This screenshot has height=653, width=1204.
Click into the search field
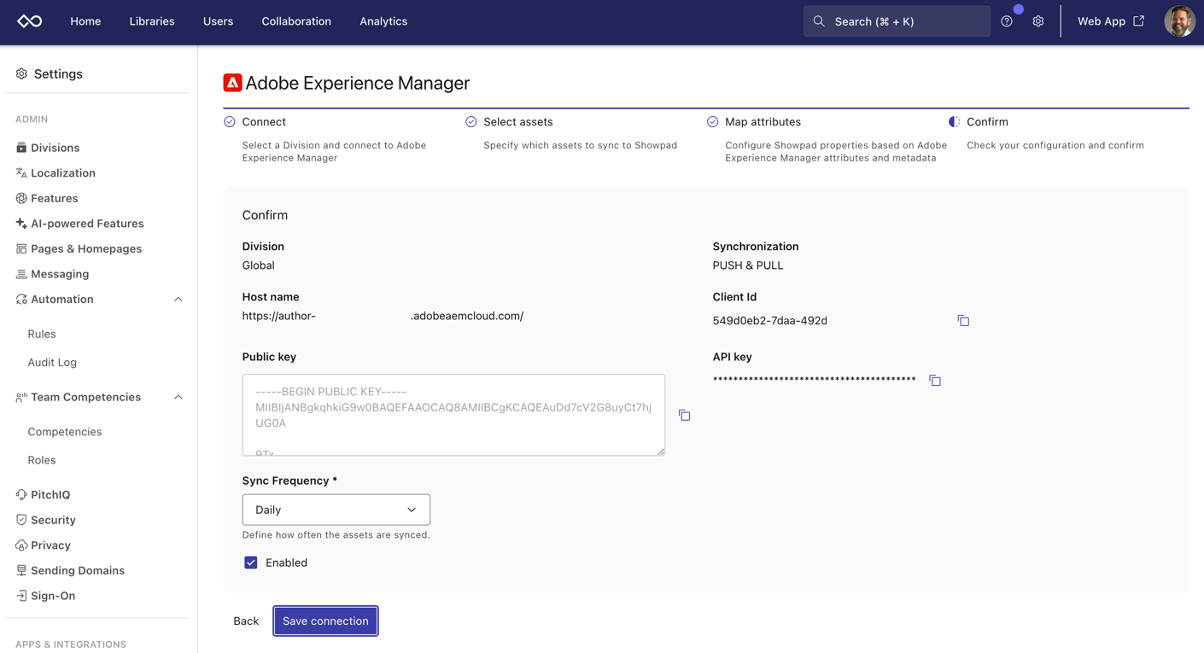click(897, 21)
